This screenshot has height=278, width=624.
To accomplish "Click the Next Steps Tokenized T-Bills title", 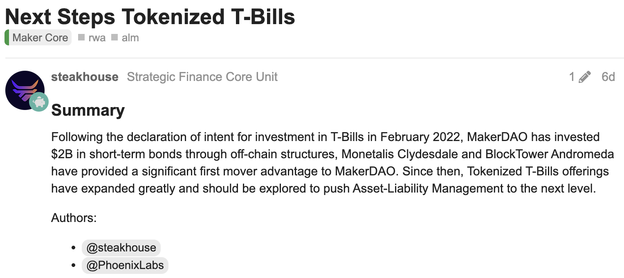I will pos(150,17).
